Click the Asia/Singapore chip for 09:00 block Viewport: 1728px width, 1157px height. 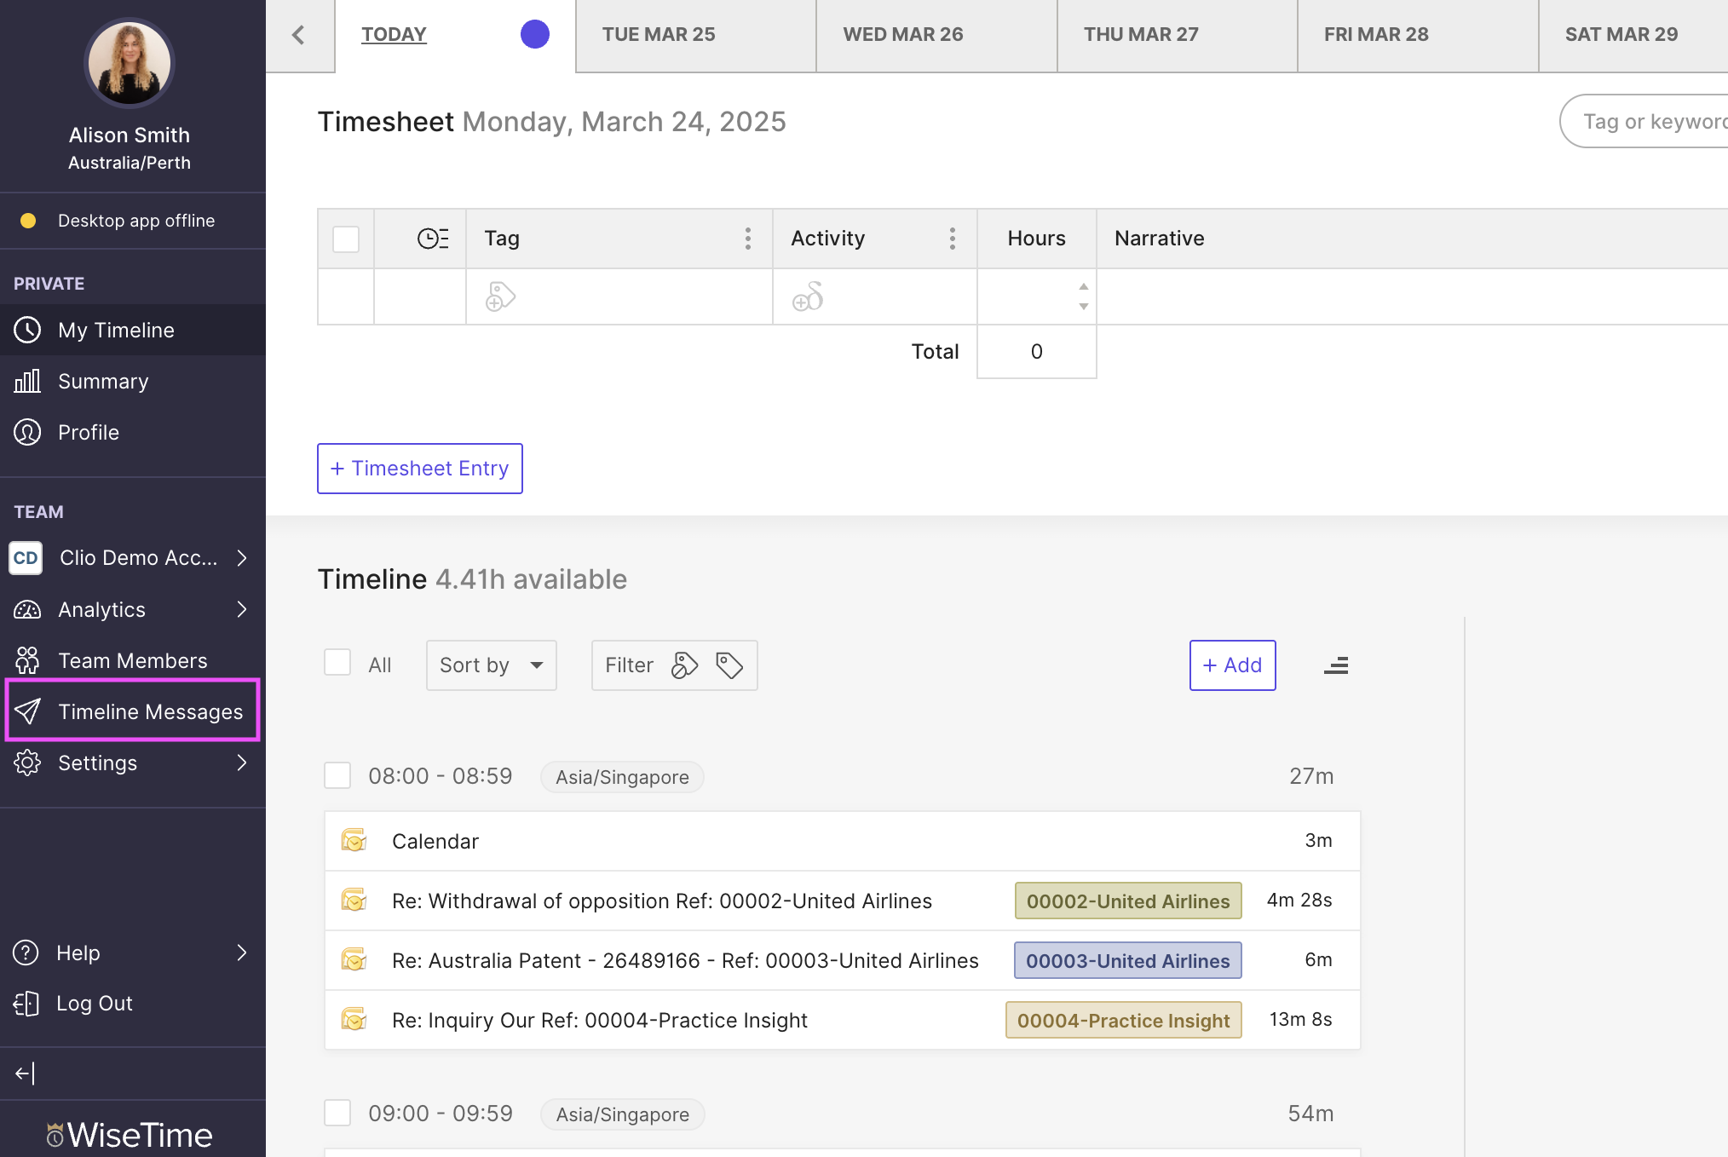tap(622, 1114)
